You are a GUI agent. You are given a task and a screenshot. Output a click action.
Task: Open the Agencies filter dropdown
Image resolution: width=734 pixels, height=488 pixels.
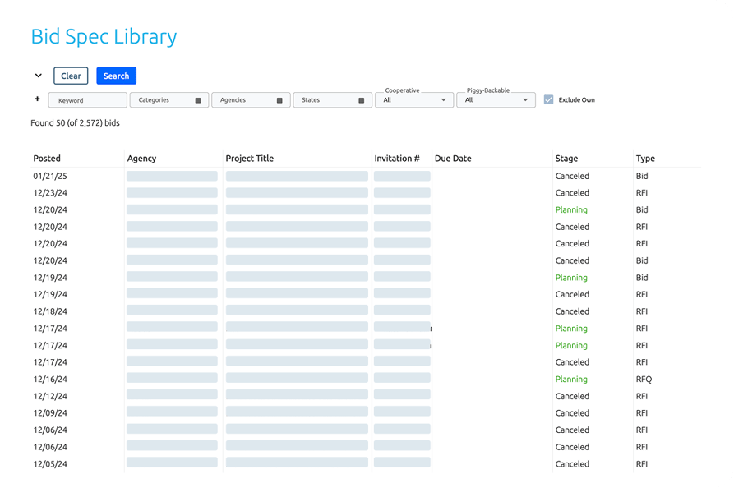[x=251, y=100]
